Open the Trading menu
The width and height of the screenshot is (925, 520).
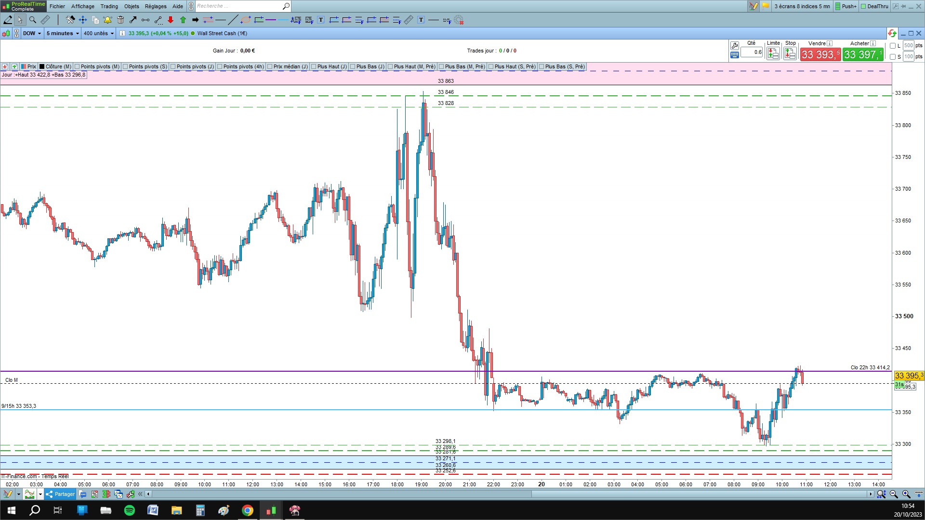(x=109, y=6)
